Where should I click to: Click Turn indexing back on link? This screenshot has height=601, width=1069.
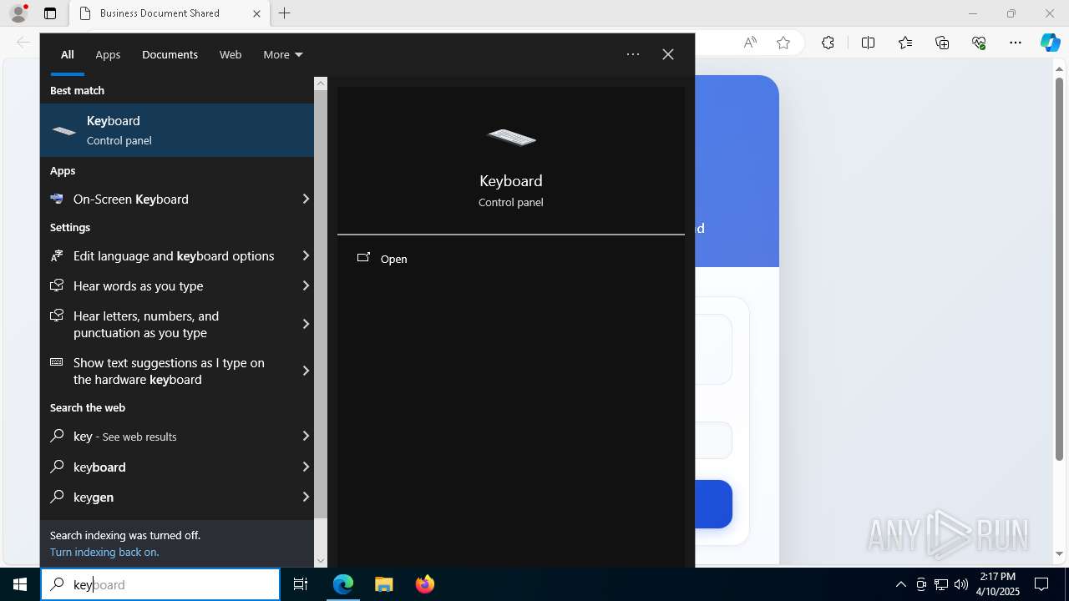pos(104,552)
